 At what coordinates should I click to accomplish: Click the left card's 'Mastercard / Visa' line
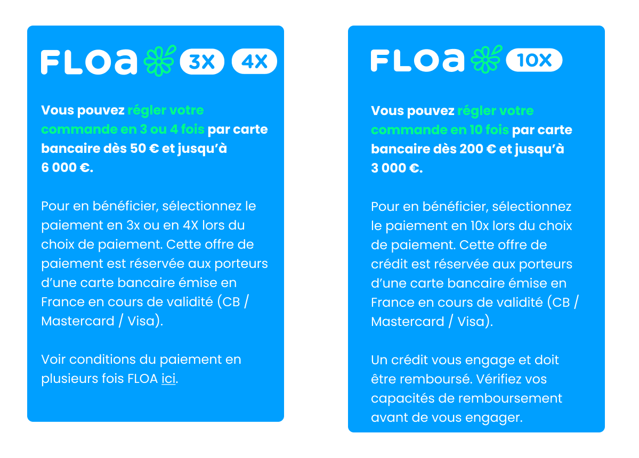point(102,321)
